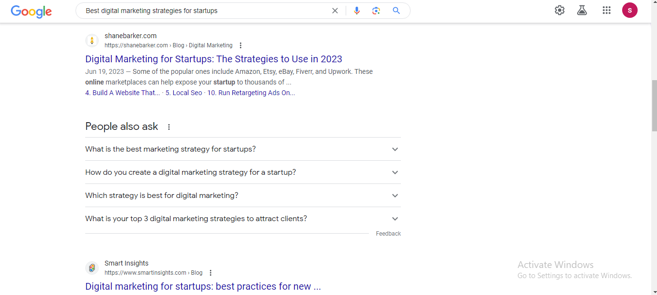Screen dimensions: 657x295
Task: Open three-dot menu beside shanebarker.com result
Action: click(x=241, y=45)
